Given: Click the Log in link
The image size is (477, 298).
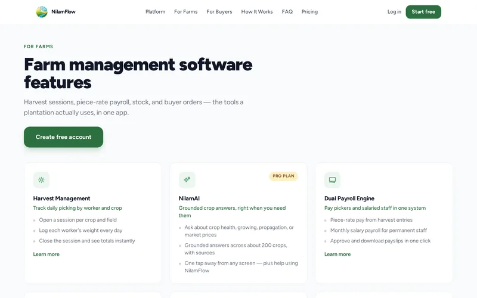Looking at the screenshot, I should [x=394, y=12].
